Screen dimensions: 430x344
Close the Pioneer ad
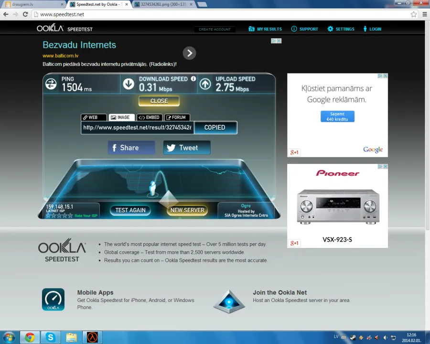385,167
